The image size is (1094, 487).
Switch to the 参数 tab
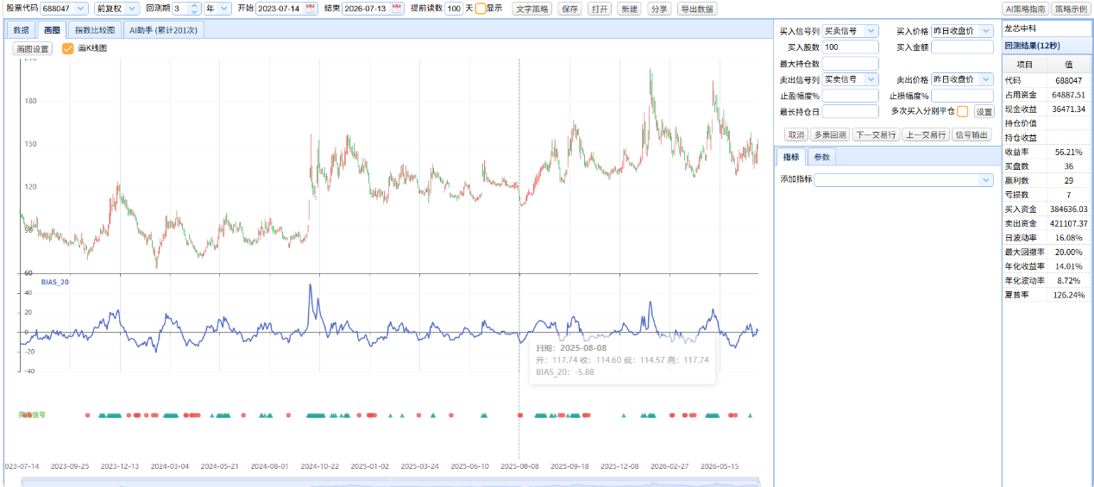[823, 157]
